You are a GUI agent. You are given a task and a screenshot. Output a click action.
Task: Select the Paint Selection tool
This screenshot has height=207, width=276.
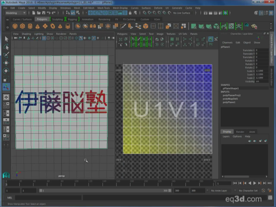(6, 55)
